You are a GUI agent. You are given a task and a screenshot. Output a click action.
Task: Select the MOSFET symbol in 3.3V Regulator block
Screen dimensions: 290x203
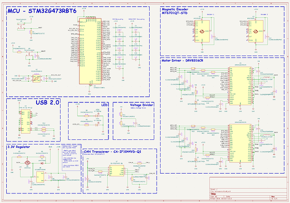[x=26, y=163]
